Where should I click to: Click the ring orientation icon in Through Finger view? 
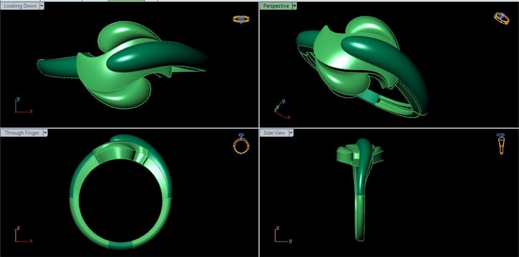coord(241,144)
